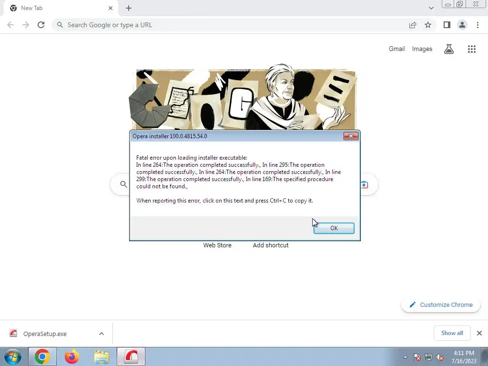
Task: Open Chrome three-dot menu
Action: [478, 25]
